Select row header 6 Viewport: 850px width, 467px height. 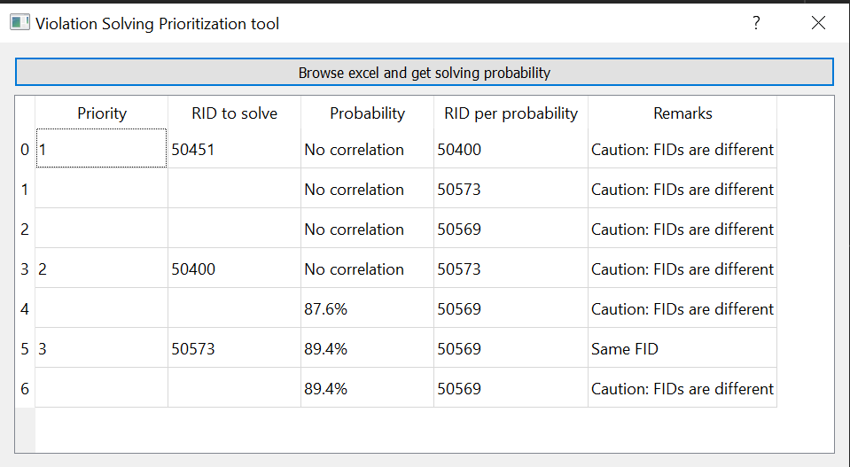click(x=25, y=388)
